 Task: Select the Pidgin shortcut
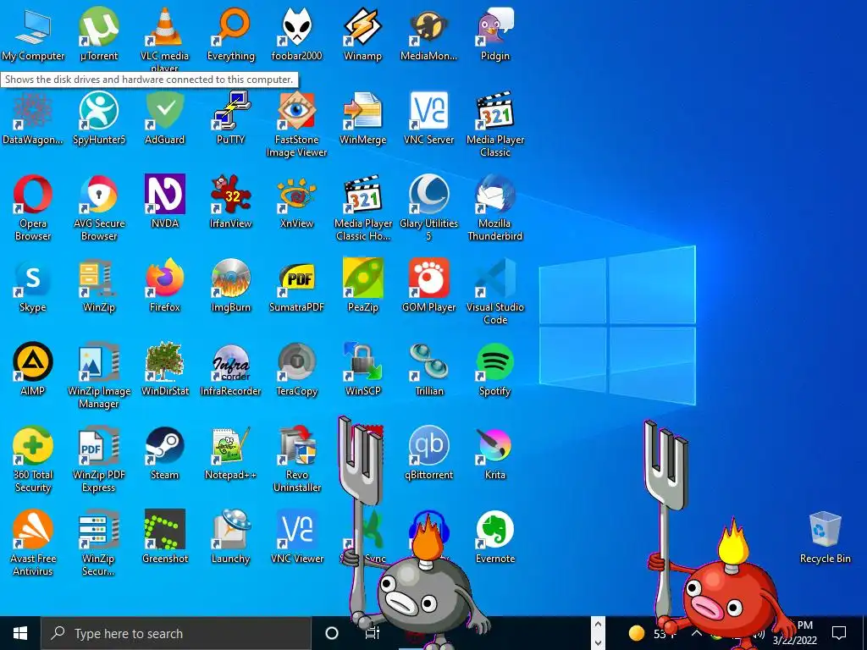(x=494, y=26)
